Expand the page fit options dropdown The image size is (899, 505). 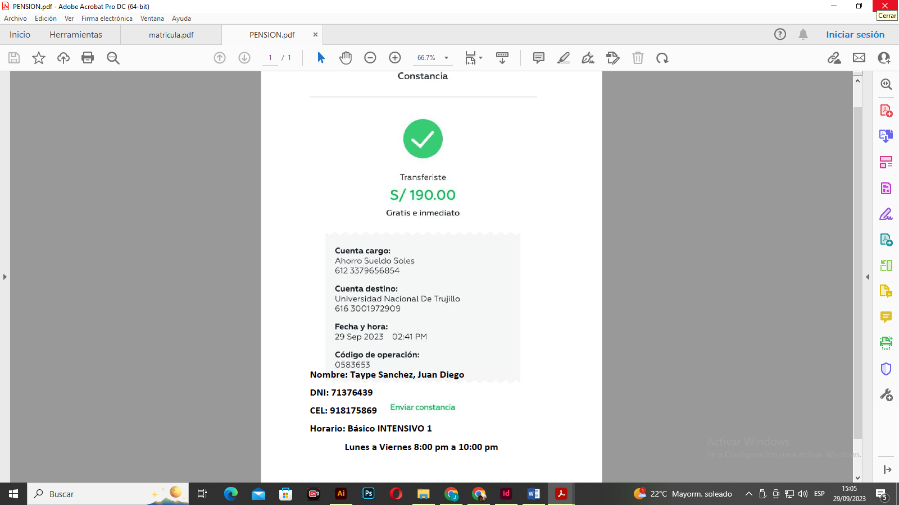(x=480, y=58)
